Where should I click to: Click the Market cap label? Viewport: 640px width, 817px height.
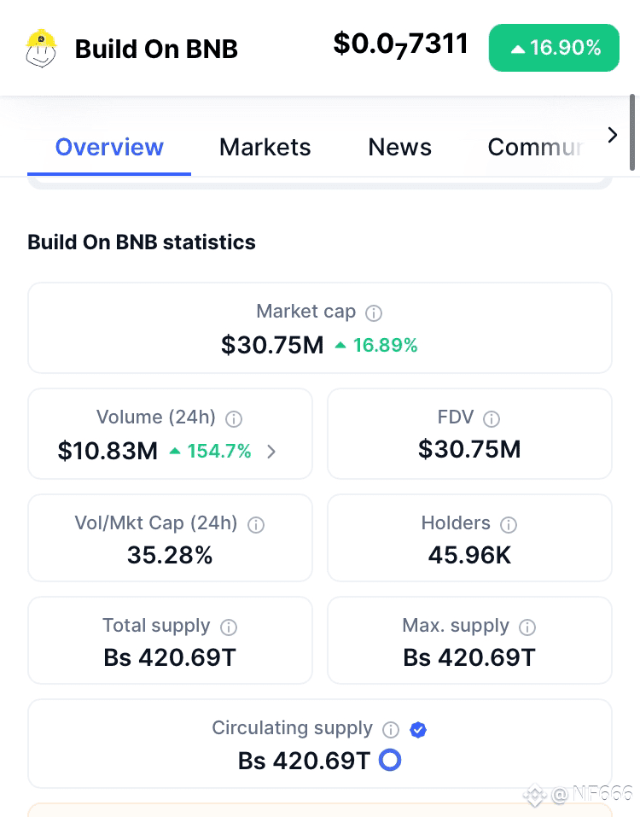click(305, 312)
